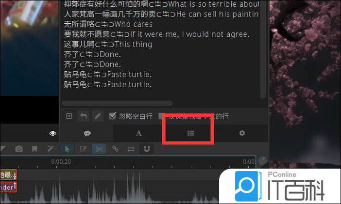The width and height of the screenshot is (341, 204).
Task: Select the square-with-pencil edit tool
Action: 83,149
